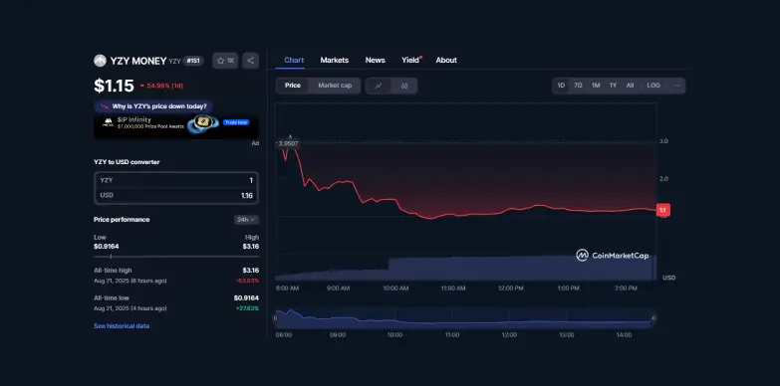Screen dimensions: 780x386
Task: Click the CoinMarketCap logo on chart
Action: coord(613,256)
